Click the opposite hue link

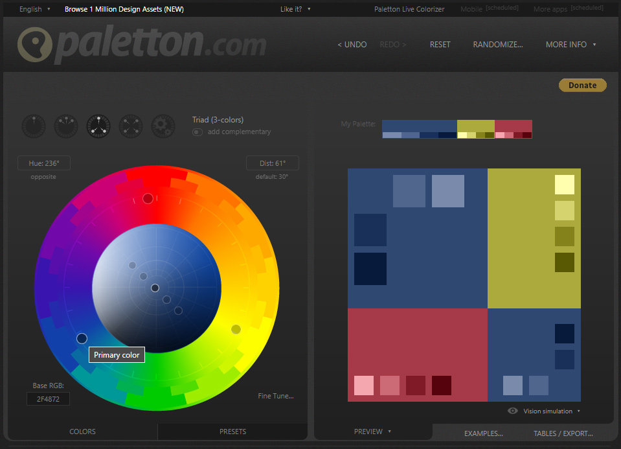43,177
